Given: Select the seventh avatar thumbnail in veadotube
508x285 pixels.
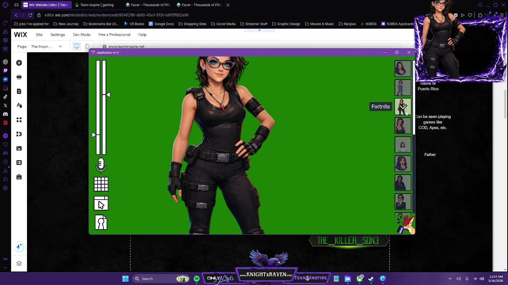Looking at the screenshot, I should [x=403, y=182].
